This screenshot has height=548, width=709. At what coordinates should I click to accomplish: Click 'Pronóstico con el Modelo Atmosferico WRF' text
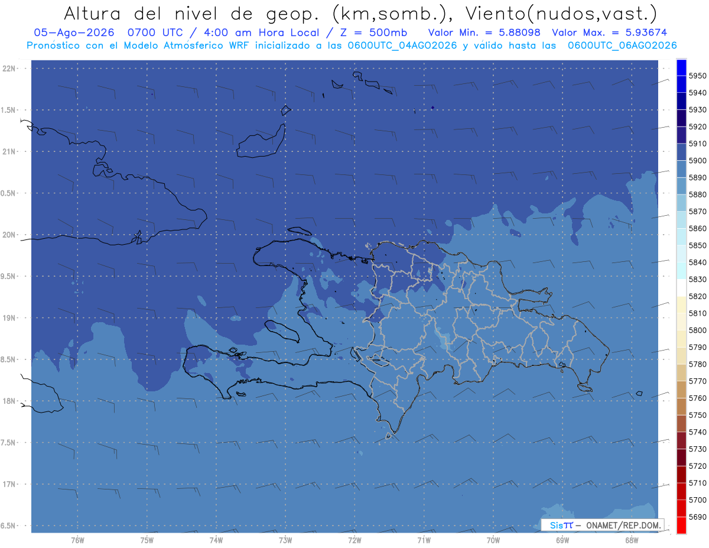click(138, 46)
